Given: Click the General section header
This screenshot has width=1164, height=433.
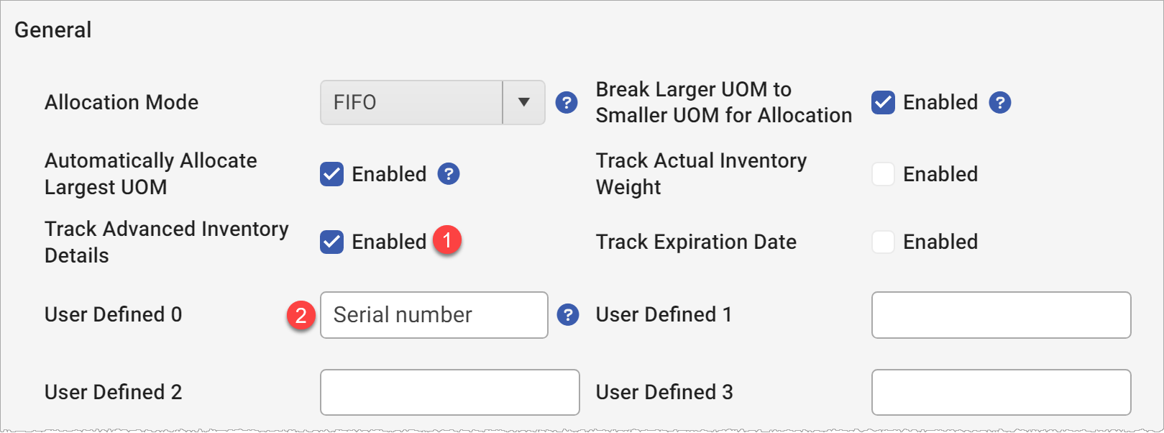Looking at the screenshot, I should (x=52, y=29).
